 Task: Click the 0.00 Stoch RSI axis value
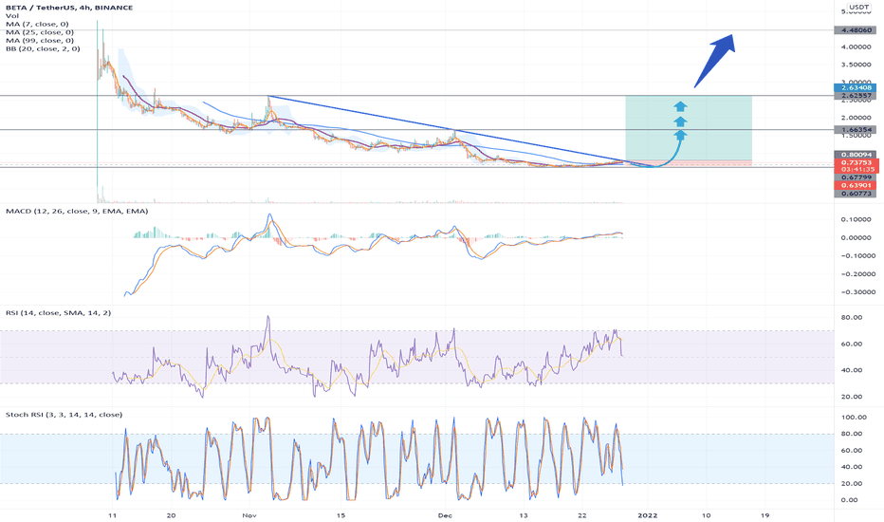click(849, 500)
